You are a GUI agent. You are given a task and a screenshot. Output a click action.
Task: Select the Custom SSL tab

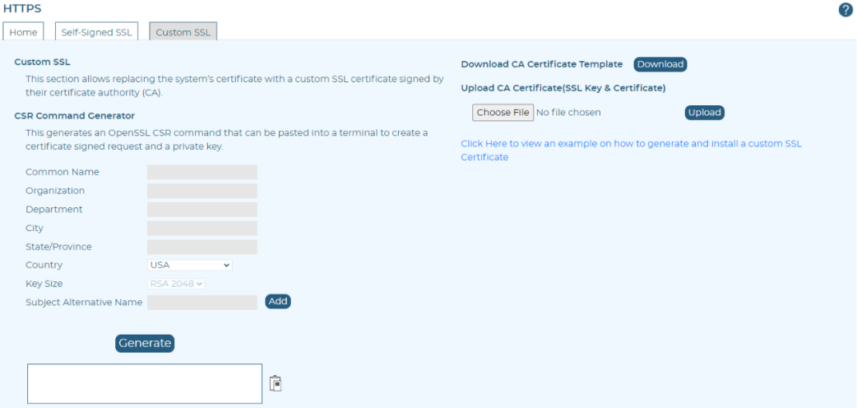(x=183, y=32)
